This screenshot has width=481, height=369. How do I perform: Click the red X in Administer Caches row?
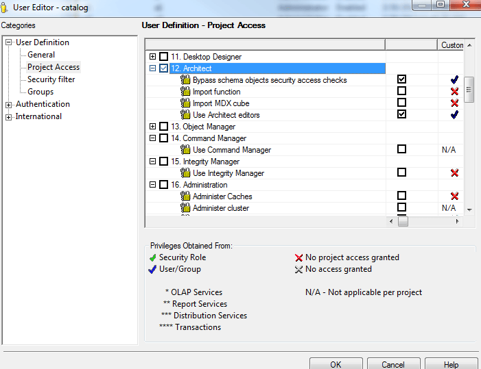(454, 196)
